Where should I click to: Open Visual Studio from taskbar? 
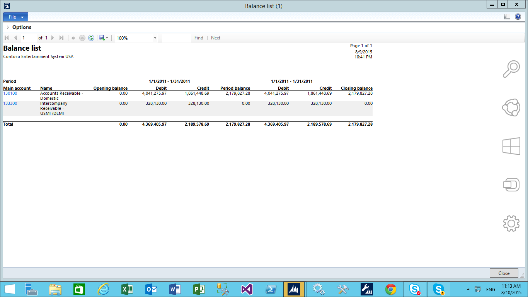pos(247,289)
